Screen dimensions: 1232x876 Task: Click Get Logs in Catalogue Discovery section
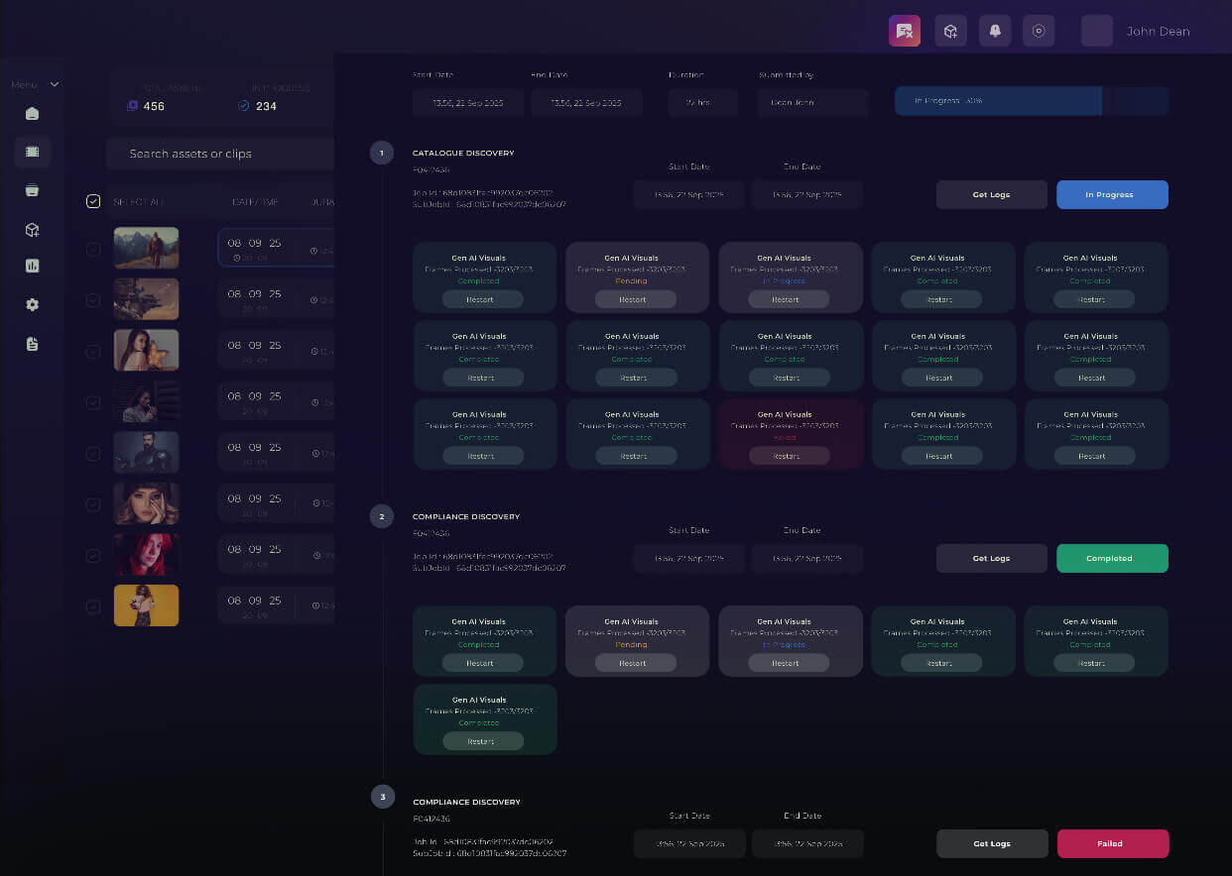(991, 194)
